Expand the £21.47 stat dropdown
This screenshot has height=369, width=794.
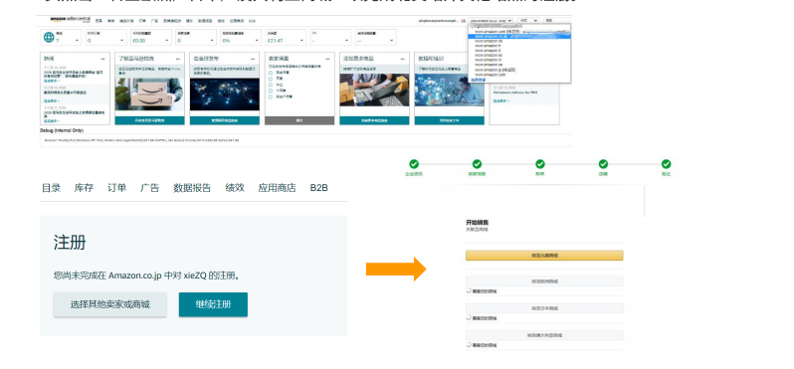302,41
